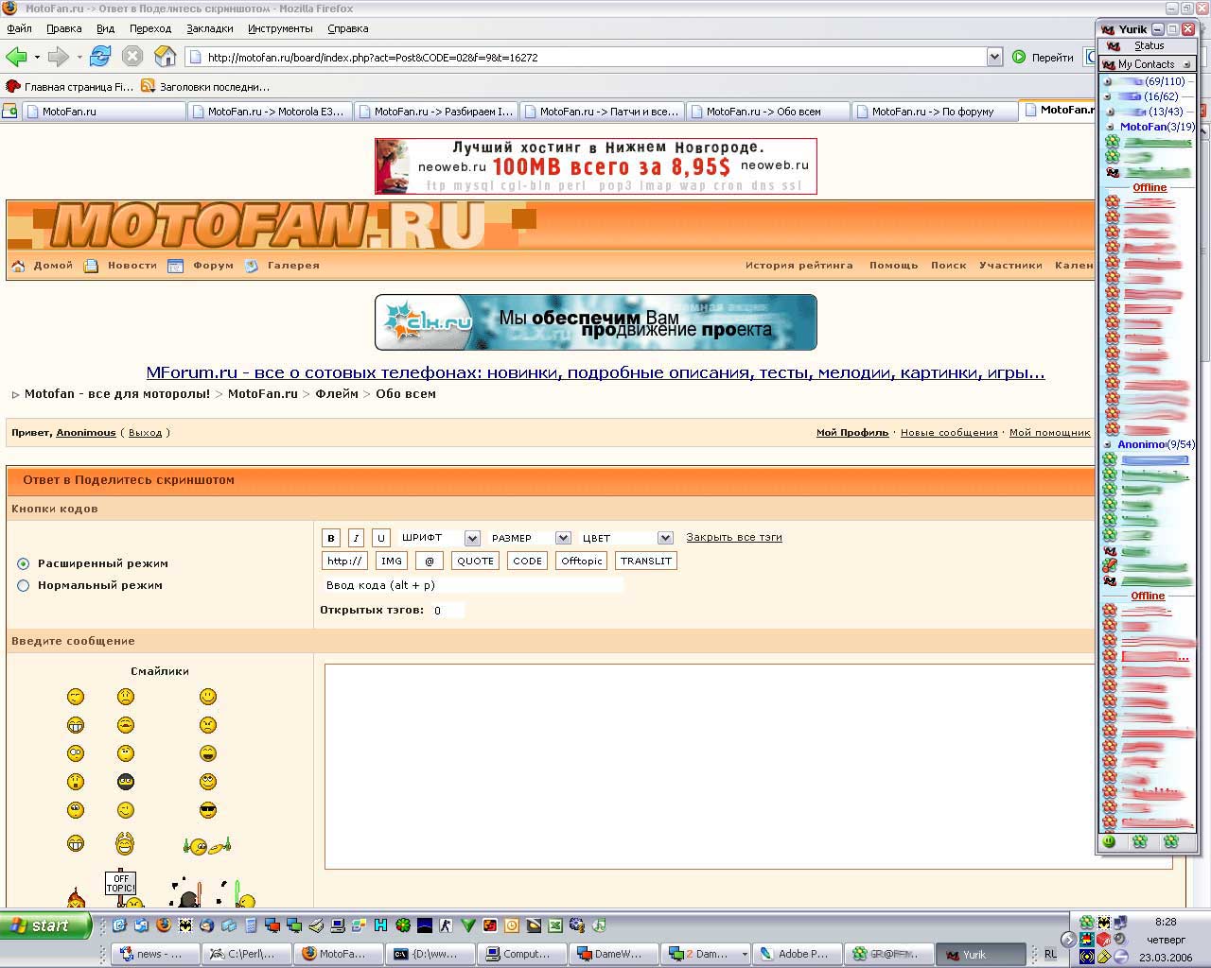Screen dimensions: 1211x968
Task: Open the address bar history dropdown
Action: pyautogui.click(x=994, y=57)
